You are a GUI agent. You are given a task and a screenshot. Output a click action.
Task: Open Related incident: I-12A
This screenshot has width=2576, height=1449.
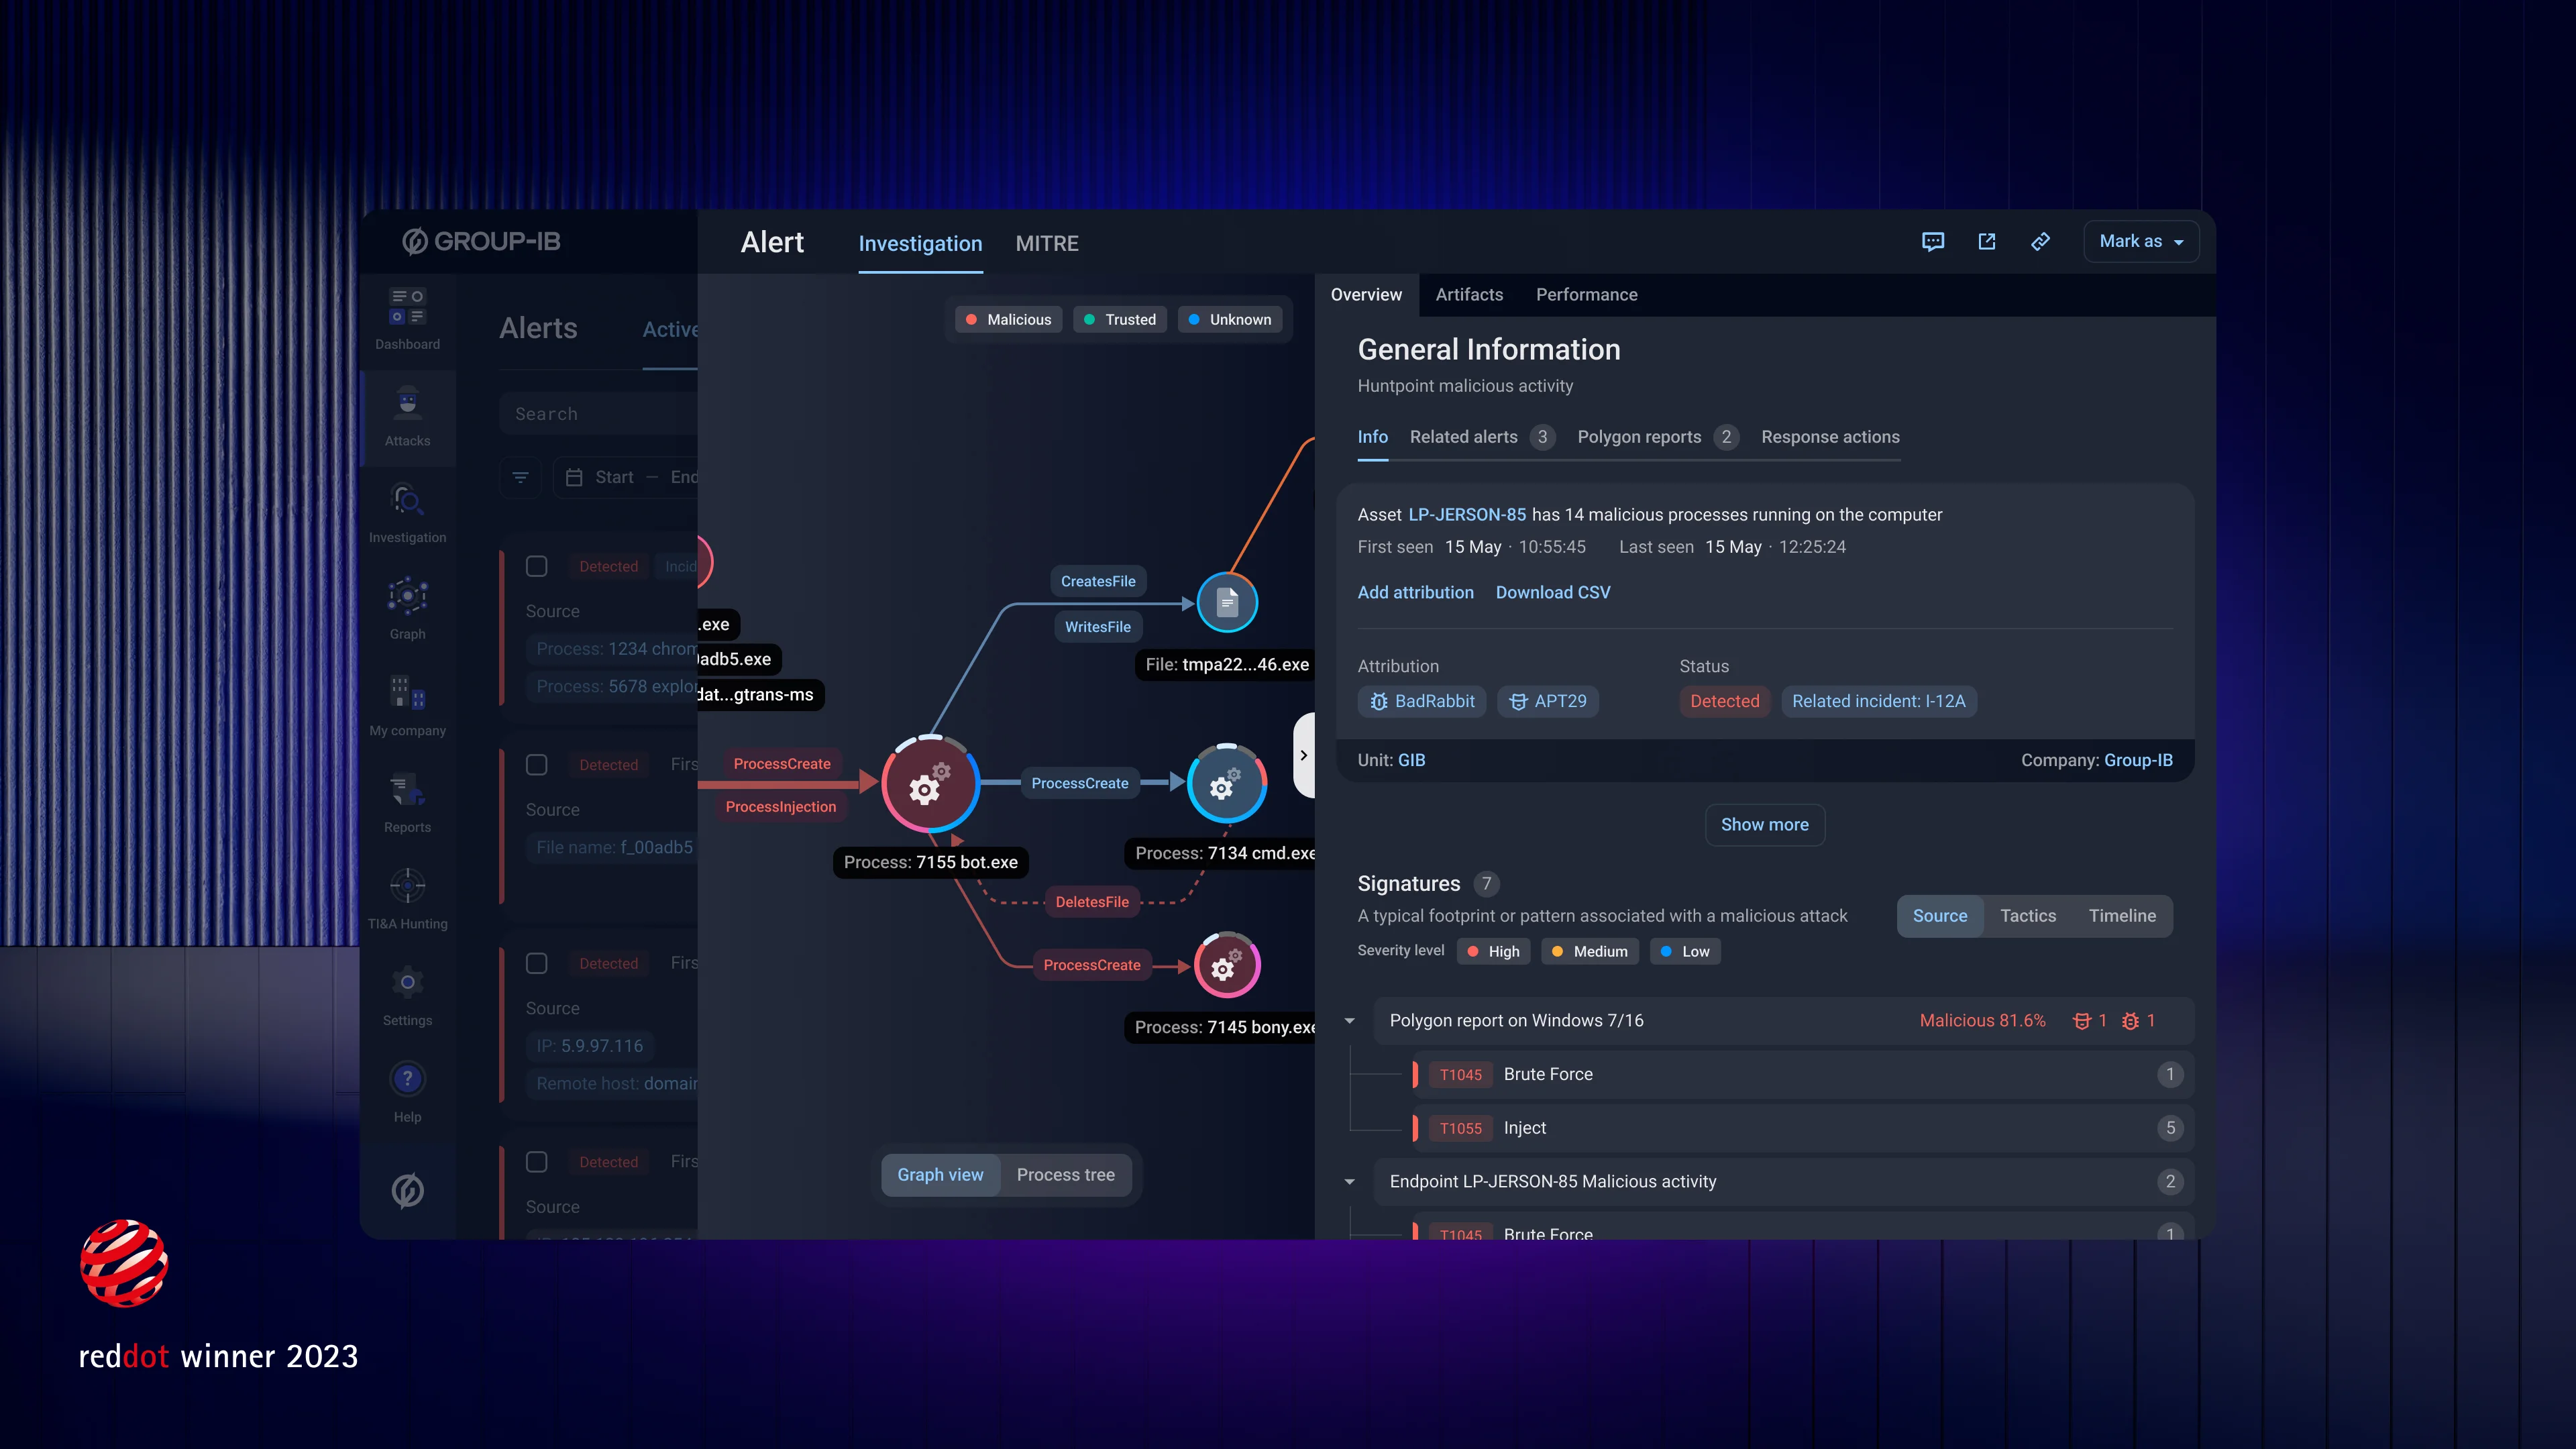click(1878, 702)
